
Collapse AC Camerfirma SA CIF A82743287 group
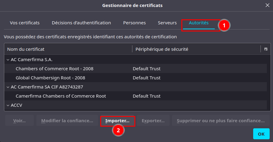8,87
